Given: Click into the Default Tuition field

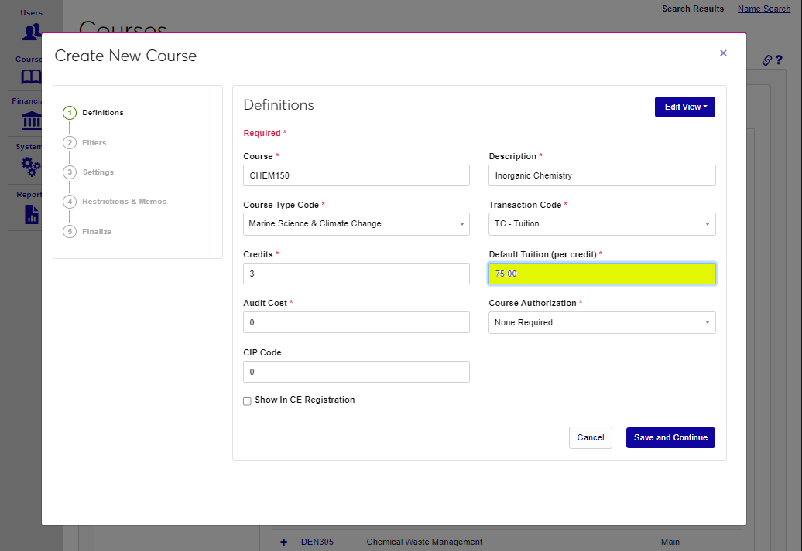Looking at the screenshot, I should 601,274.
